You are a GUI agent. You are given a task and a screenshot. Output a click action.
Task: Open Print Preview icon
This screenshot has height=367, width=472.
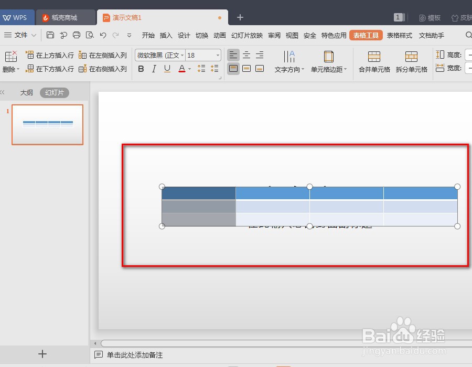tap(90, 35)
